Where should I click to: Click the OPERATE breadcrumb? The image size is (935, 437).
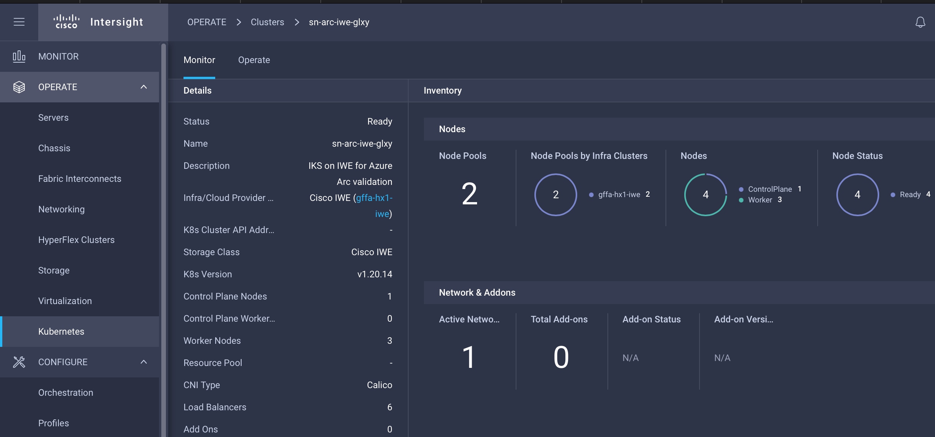207,22
